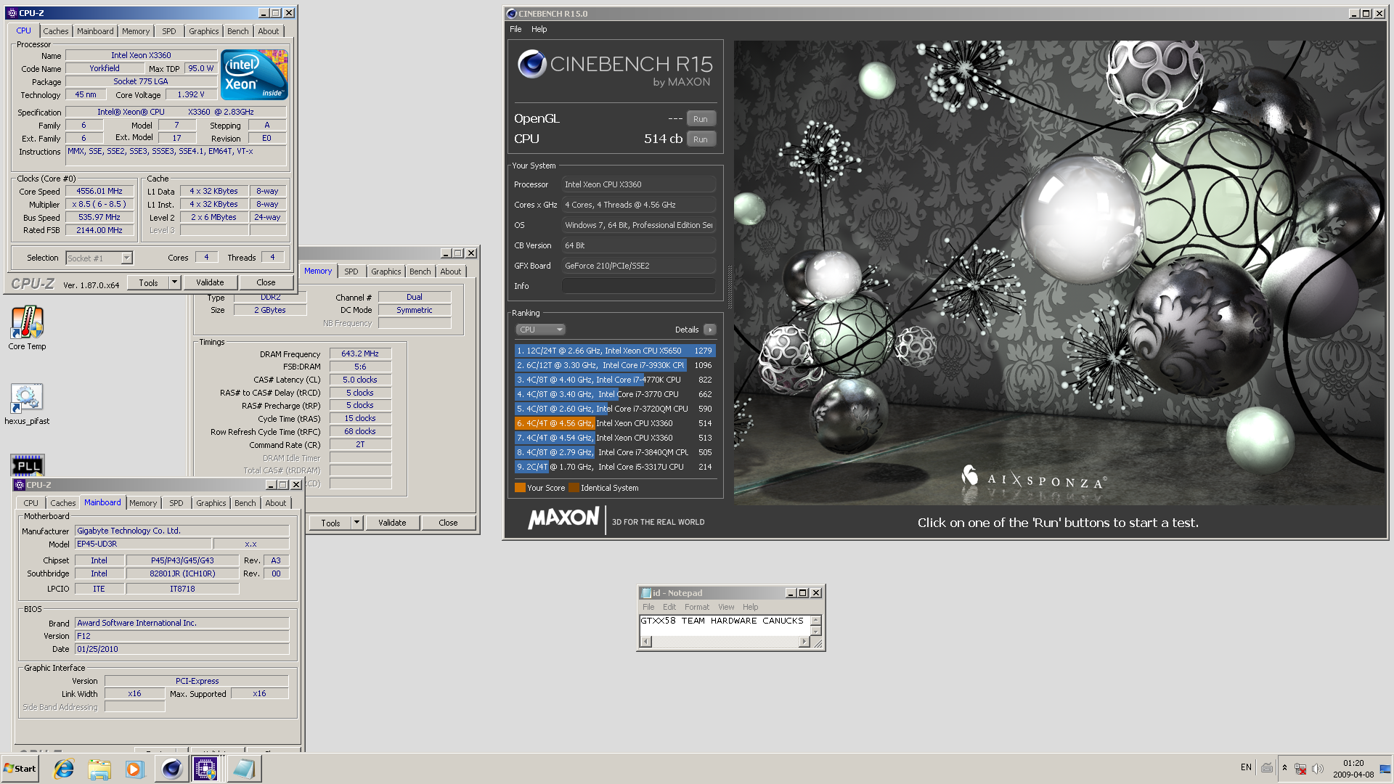
Task: Click the EN language indicator
Action: [1246, 767]
